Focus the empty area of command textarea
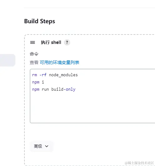Image resolution: width=155 pixels, height=166 pixels. (x=92, y=107)
